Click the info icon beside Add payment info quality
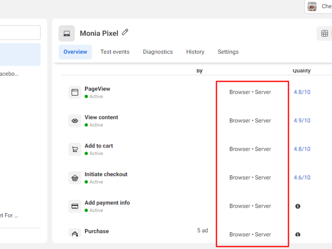 point(297,206)
